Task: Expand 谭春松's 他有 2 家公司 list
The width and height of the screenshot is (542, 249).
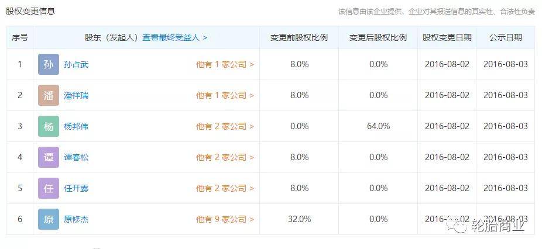Action: (225, 157)
